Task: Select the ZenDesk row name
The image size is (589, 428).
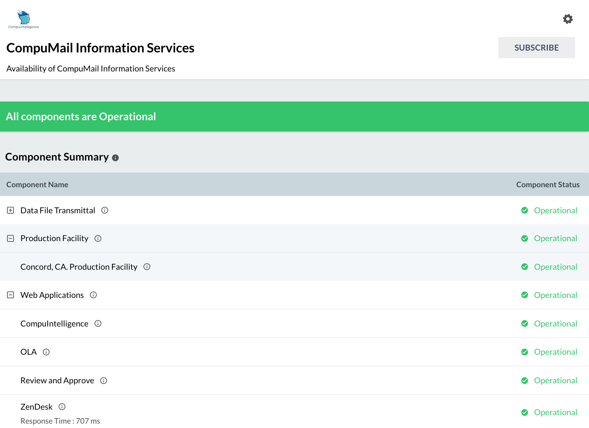Action: [x=36, y=407]
